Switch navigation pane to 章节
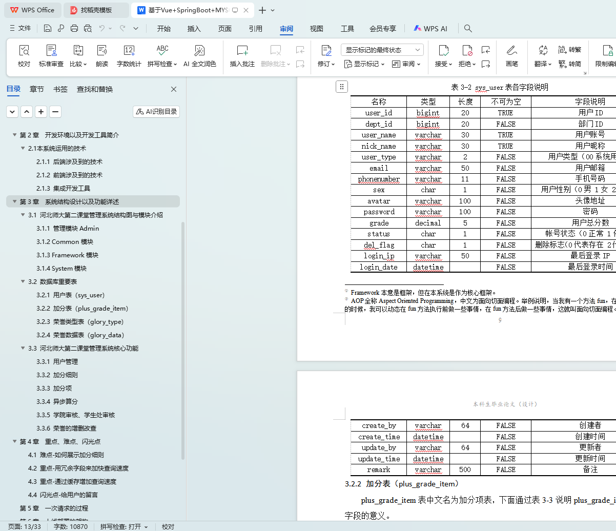The width and height of the screenshot is (616, 531). [37, 89]
